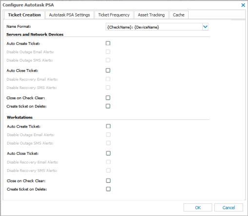
Task: Toggle Disable Recovery SMS Alerts checkbox under Workstations
Action: coord(108,170)
